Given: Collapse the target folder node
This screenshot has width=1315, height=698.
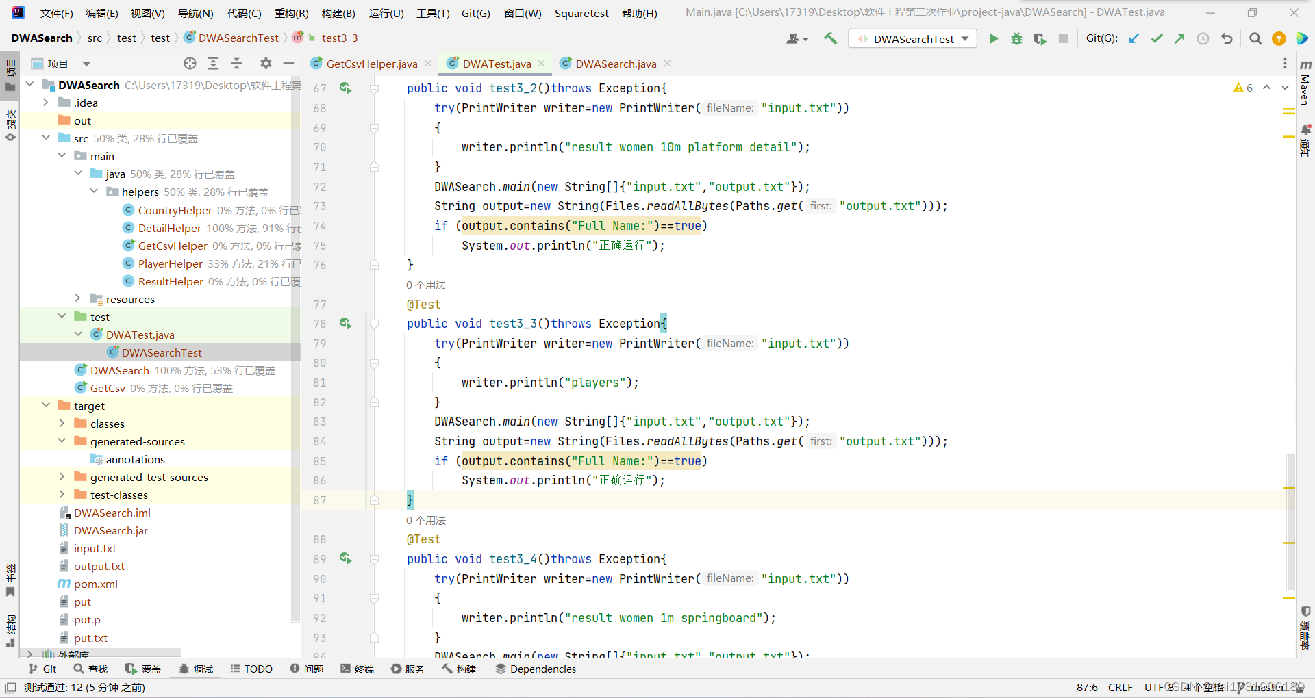Looking at the screenshot, I should click(45, 406).
